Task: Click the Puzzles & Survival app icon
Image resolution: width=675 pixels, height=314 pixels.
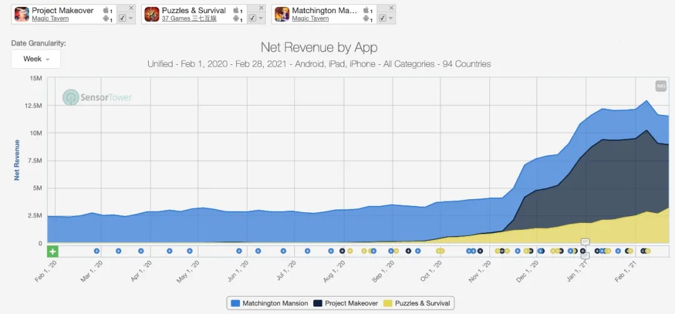Action: coord(152,14)
